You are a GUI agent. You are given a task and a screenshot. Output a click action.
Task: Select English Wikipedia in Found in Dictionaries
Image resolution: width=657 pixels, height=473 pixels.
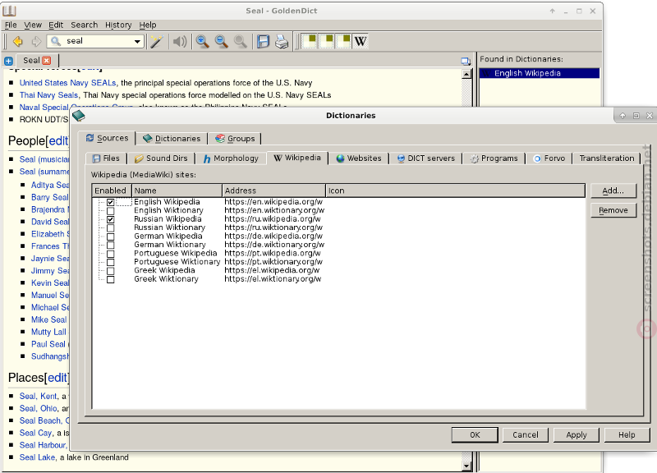(x=540, y=73)
